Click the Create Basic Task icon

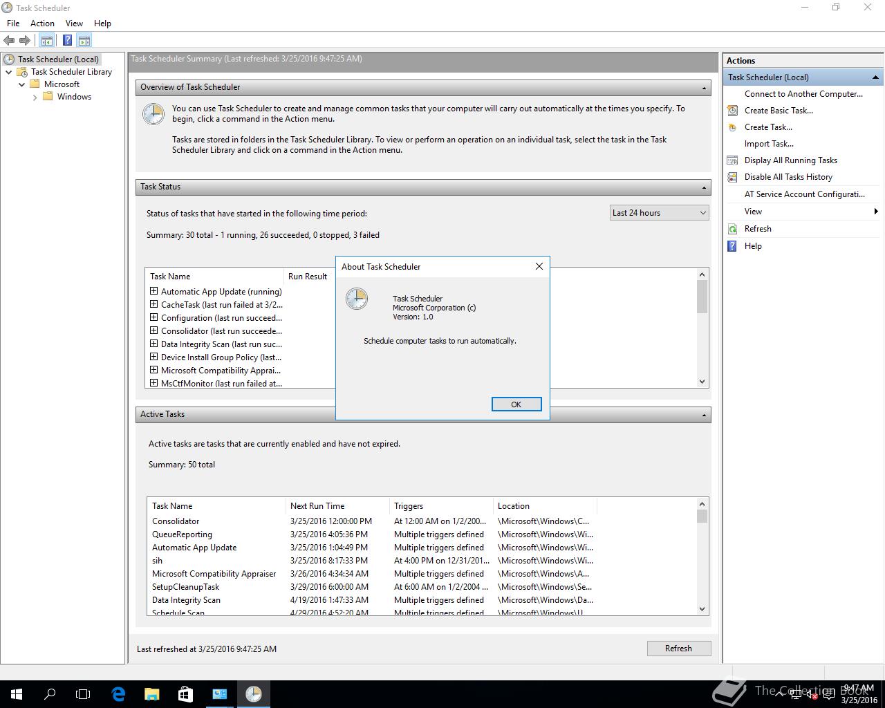pos(732,111)
